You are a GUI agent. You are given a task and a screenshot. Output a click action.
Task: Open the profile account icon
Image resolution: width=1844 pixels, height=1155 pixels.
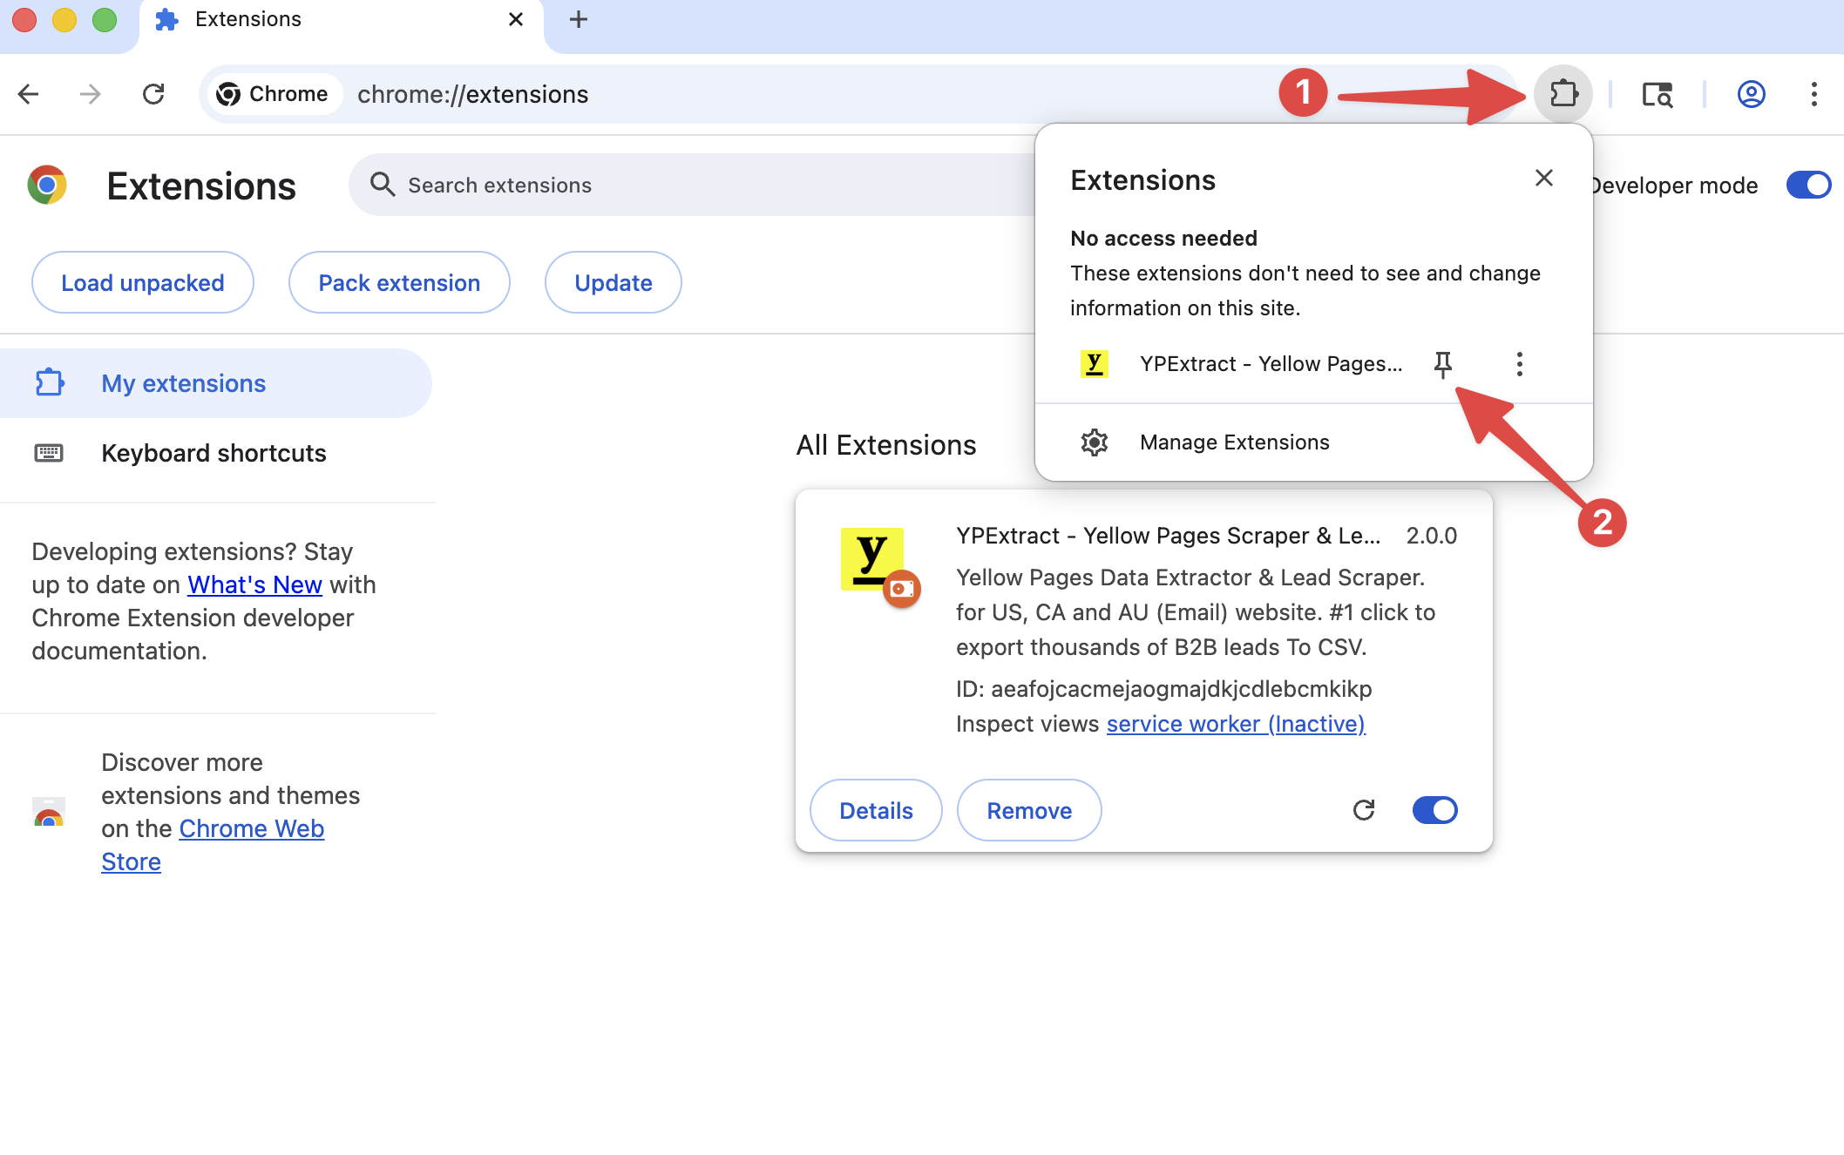(x=1751, y=94)
